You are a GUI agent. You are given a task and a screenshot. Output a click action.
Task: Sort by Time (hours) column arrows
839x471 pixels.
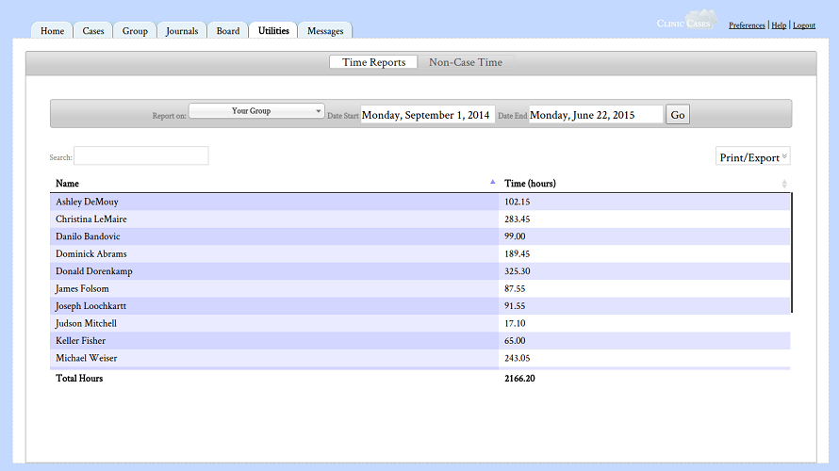pos(784,184)
